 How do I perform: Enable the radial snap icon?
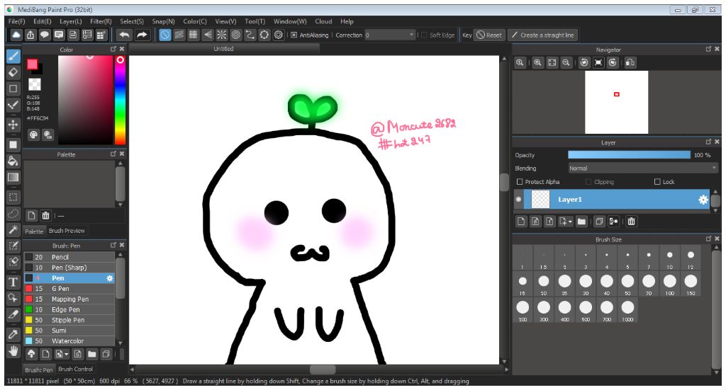(x=222, y=35)
